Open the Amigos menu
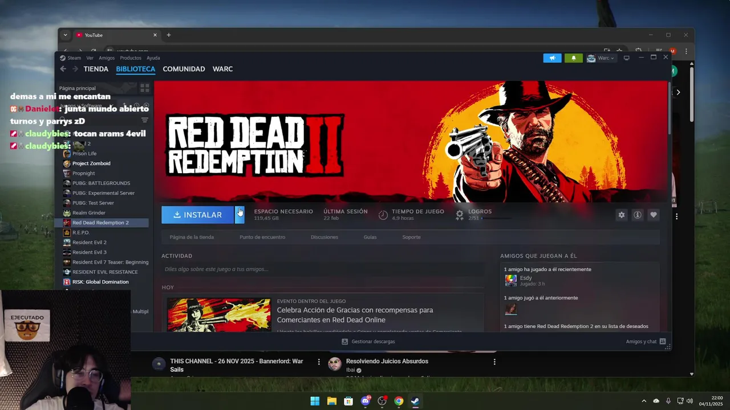This screenshot has width=730, height=410. tap(107, 58)
